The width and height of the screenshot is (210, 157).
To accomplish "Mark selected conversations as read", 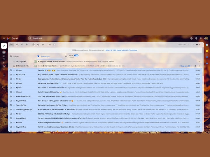I will [x=34, y=44].
